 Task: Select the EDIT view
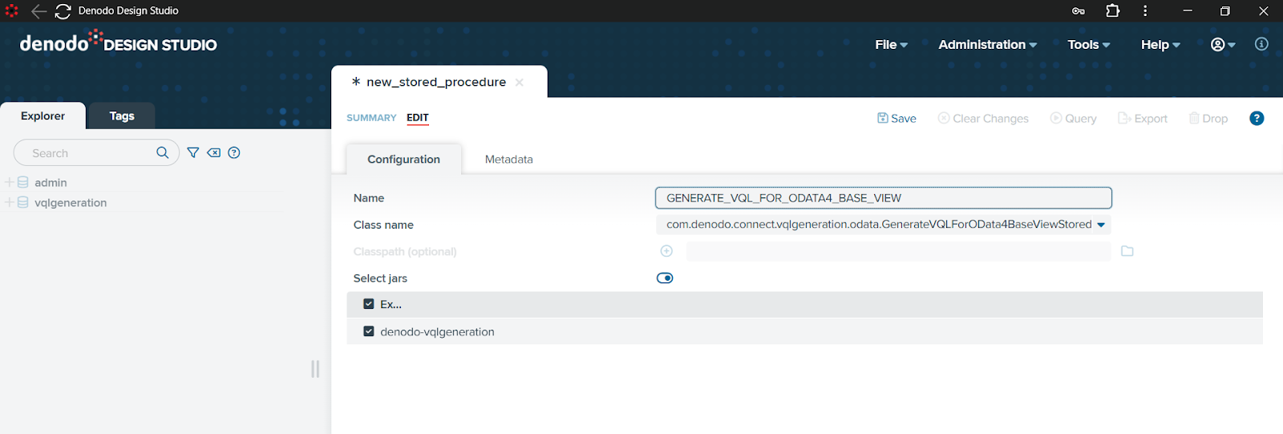pyautogui.click(x=418, y=118)
